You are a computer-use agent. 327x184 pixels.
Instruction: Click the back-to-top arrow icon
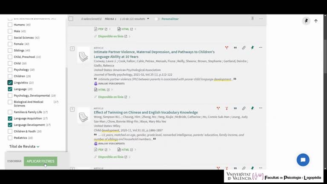316,21
